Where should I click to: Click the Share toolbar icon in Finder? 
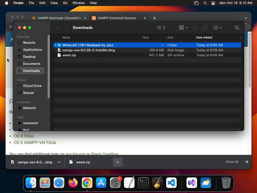point(195,27)
